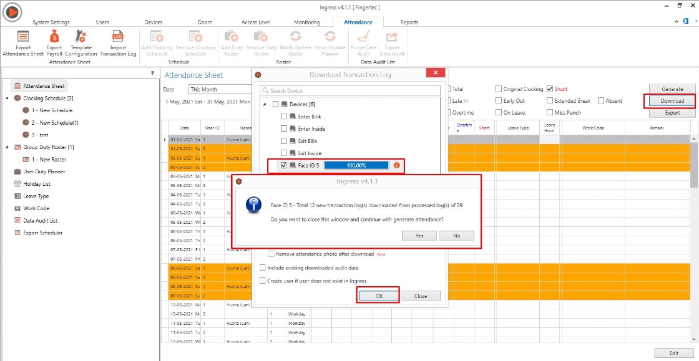Switch to Users tab
Viewport: 699px width, 361px height.
(102, 22)
